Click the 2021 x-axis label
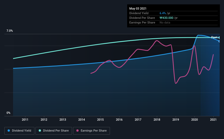 point(213,120)
